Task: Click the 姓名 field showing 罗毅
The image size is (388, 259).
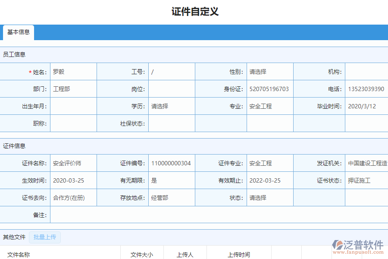Action: click(x=73, y=72)
